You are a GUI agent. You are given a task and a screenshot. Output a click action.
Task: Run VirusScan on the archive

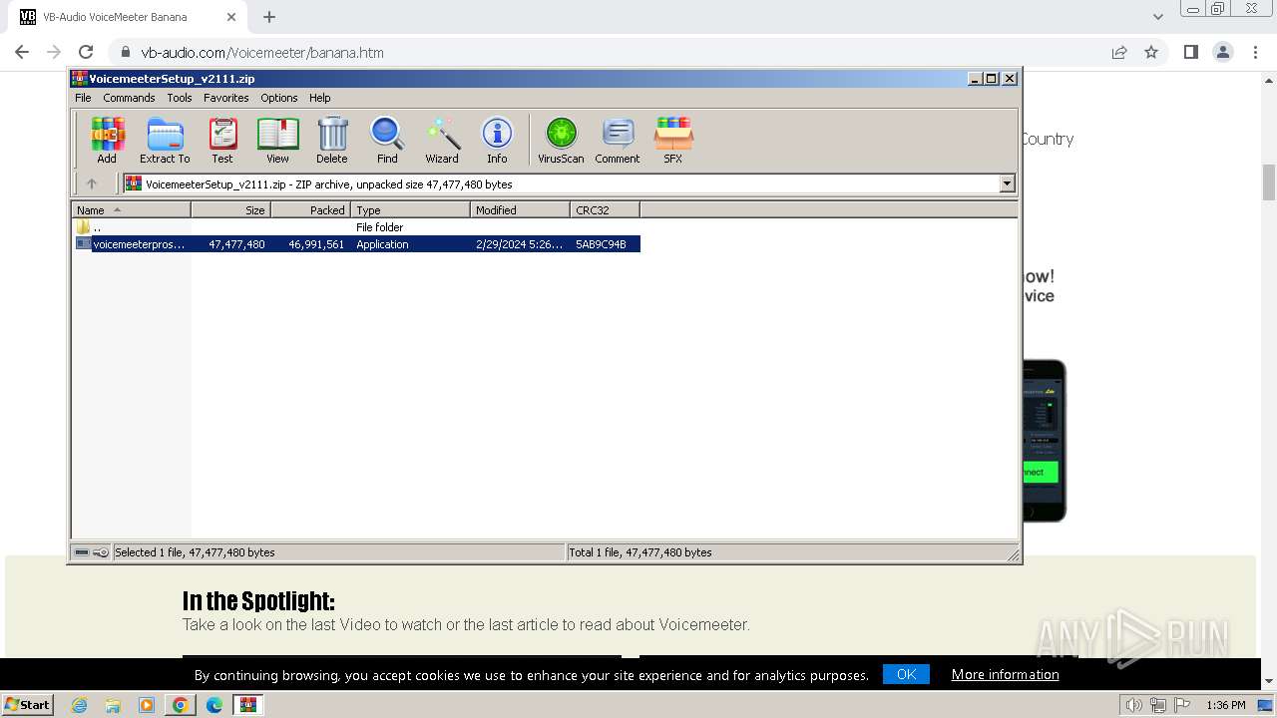pyautogui.click(x=561, y=140)
